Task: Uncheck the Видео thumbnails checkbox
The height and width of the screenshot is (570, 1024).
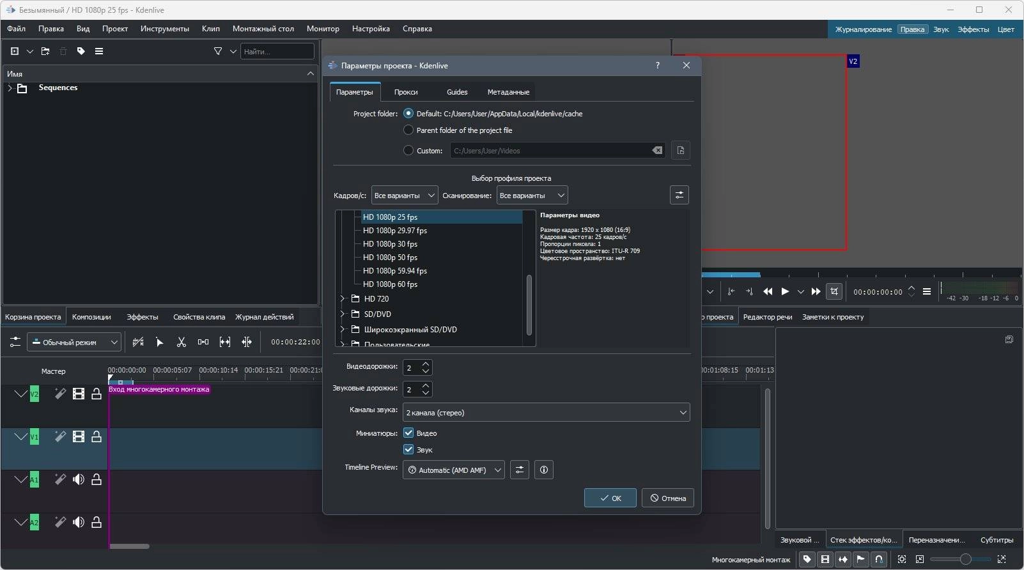Action: pyautogui.click(x=408, y=433)
